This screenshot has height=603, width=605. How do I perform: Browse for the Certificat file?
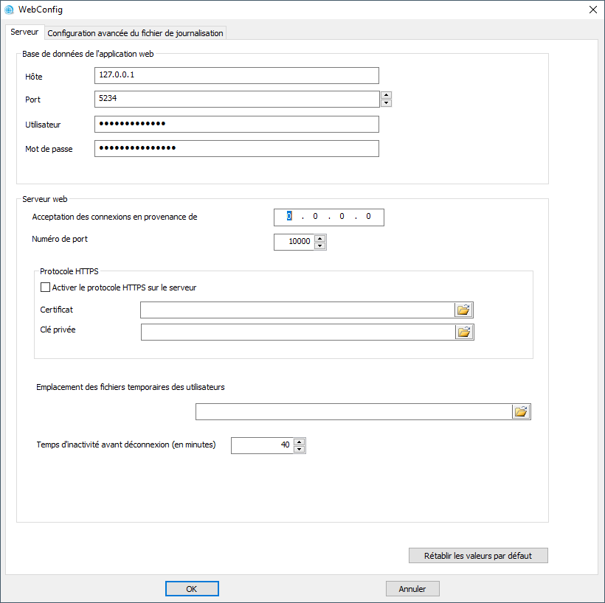tap(463, 310)
